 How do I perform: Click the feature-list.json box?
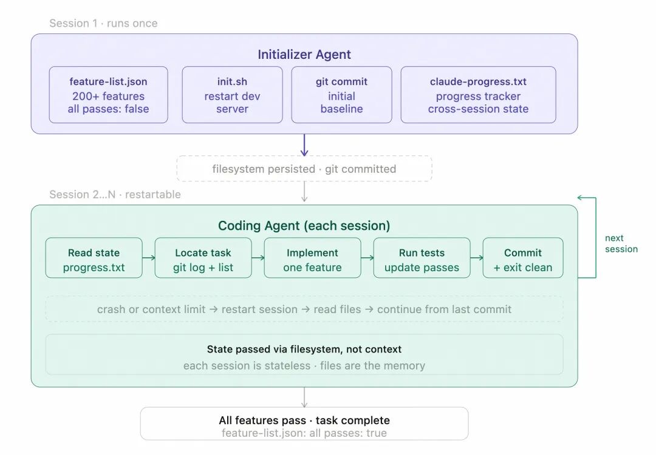[x=108, y=95]
